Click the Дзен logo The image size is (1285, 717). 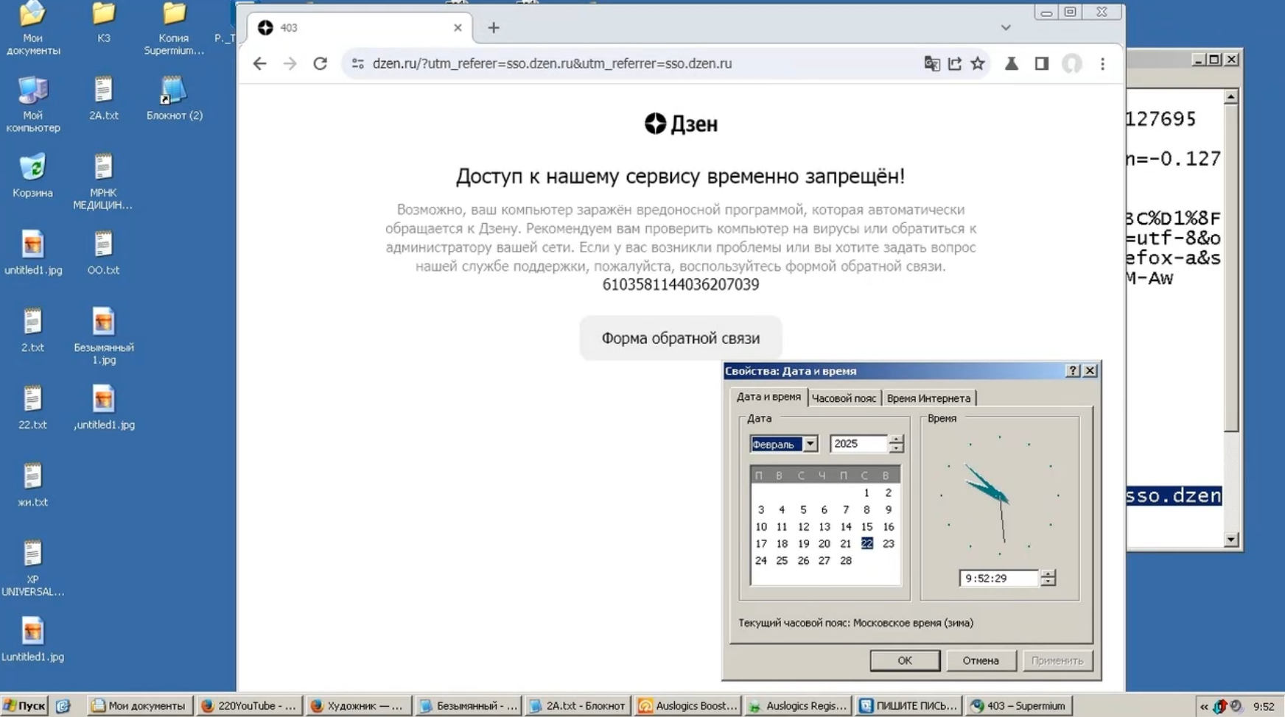point(680,124)
